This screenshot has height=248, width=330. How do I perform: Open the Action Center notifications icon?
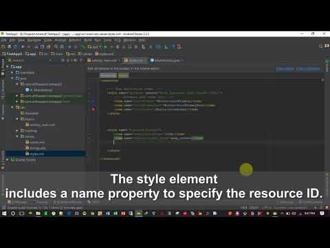(322, 214)
